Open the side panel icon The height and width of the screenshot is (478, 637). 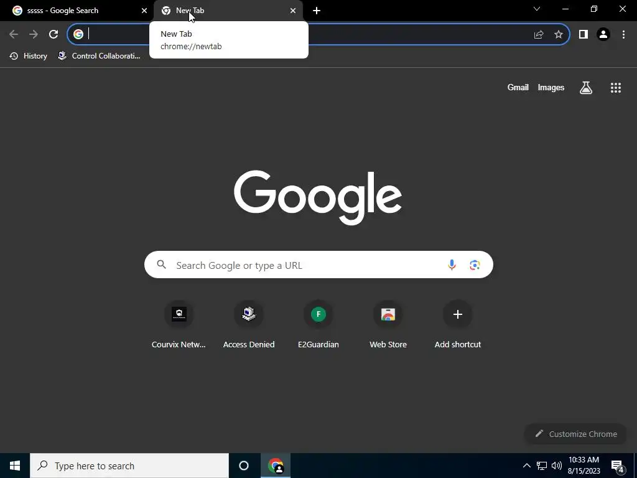tap(584, 35)
